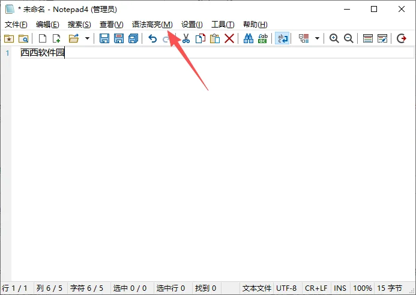Open the 搜索(S) menu
This screenshot has height=295, width=416.
point(79,25)
